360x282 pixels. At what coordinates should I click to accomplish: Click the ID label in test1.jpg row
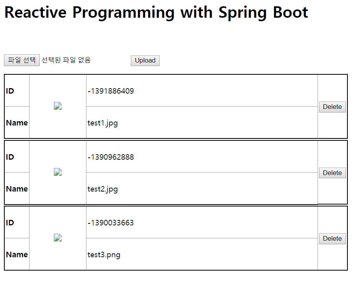(10, 91)
